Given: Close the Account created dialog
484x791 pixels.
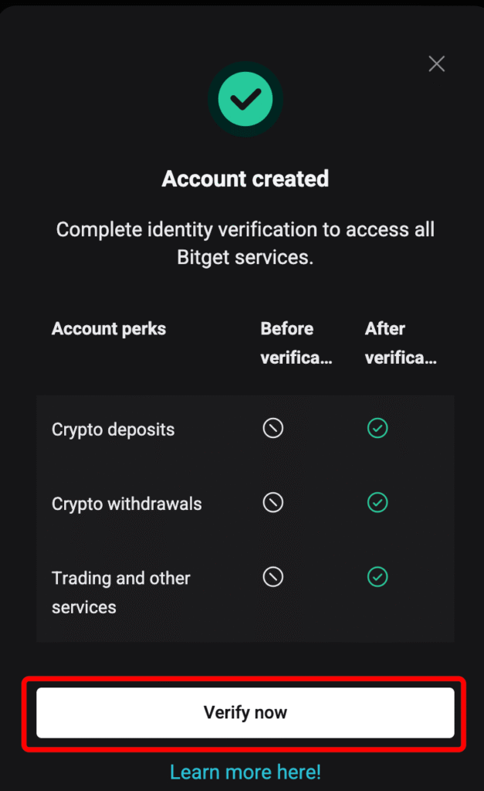Looking at the screenshot, I should point(437,64).
